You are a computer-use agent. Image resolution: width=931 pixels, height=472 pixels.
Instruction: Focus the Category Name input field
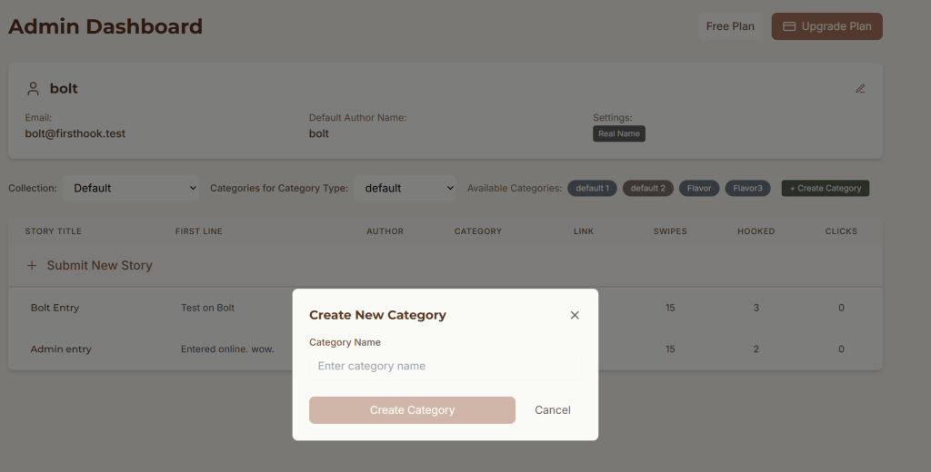pyautogui.click(x=445, y=366)
